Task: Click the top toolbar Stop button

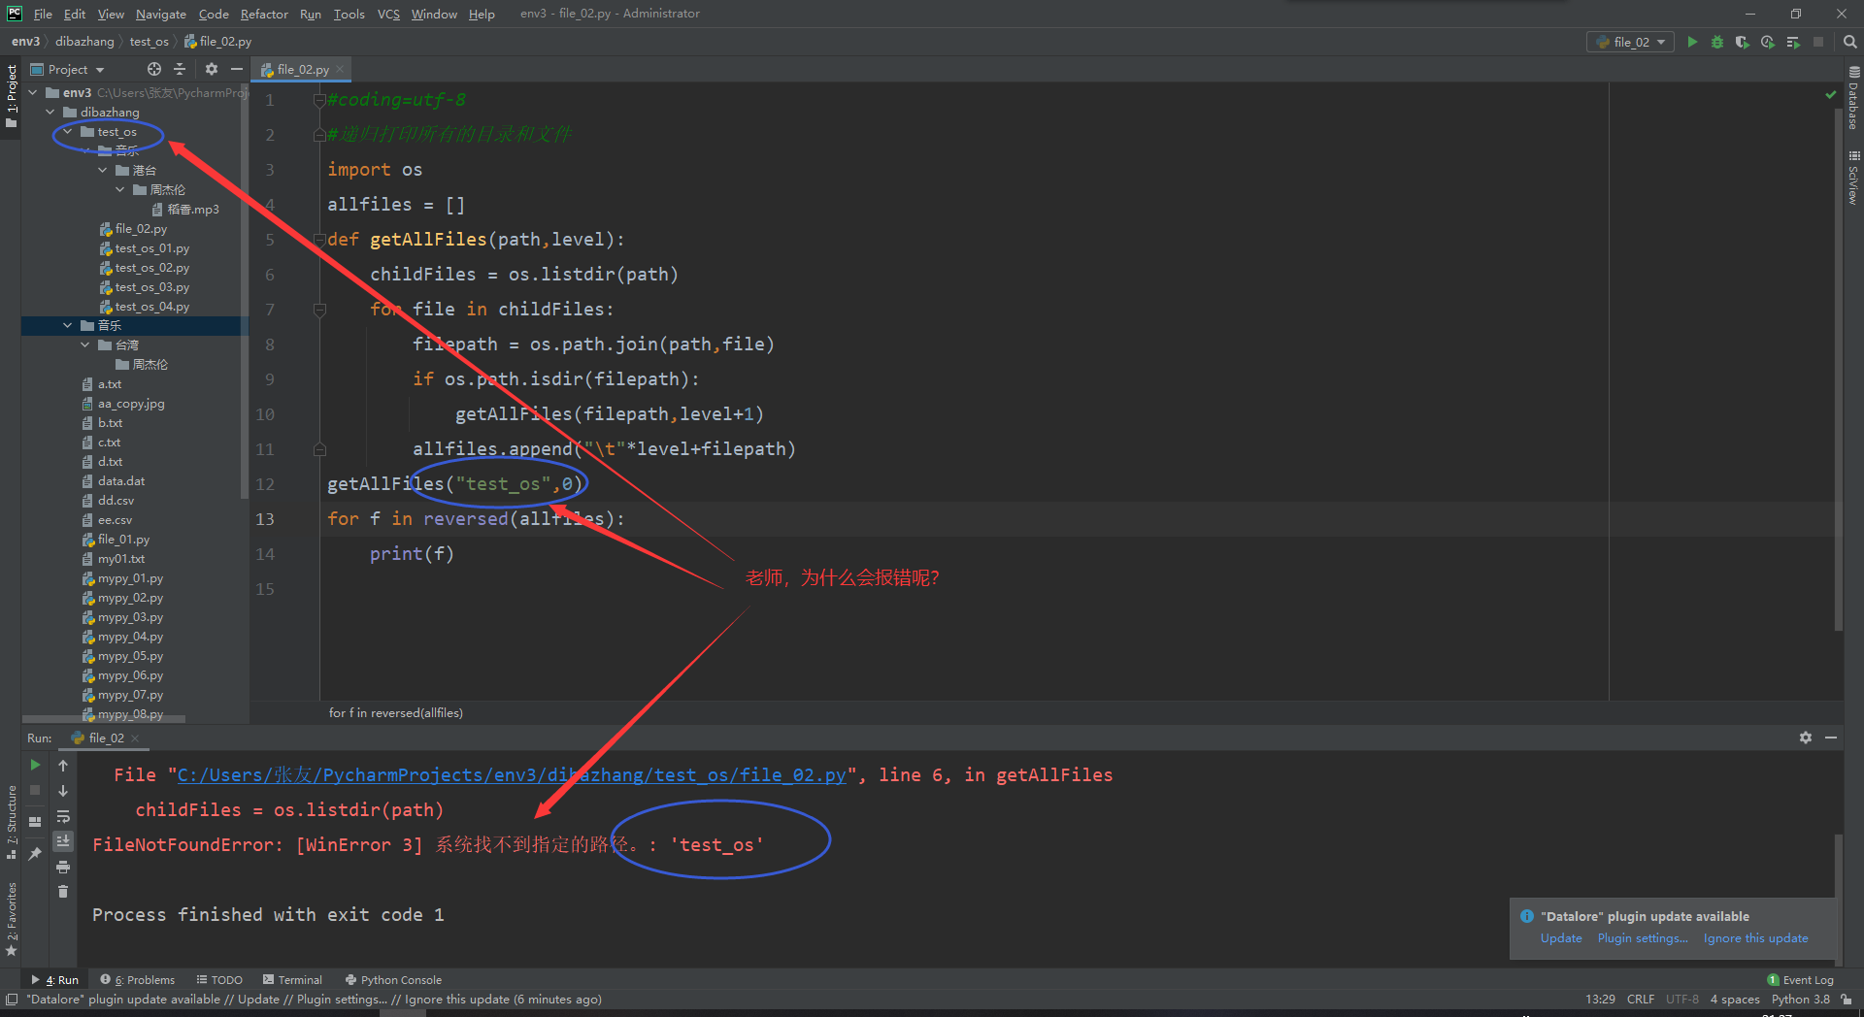Action: [1818, 42]
